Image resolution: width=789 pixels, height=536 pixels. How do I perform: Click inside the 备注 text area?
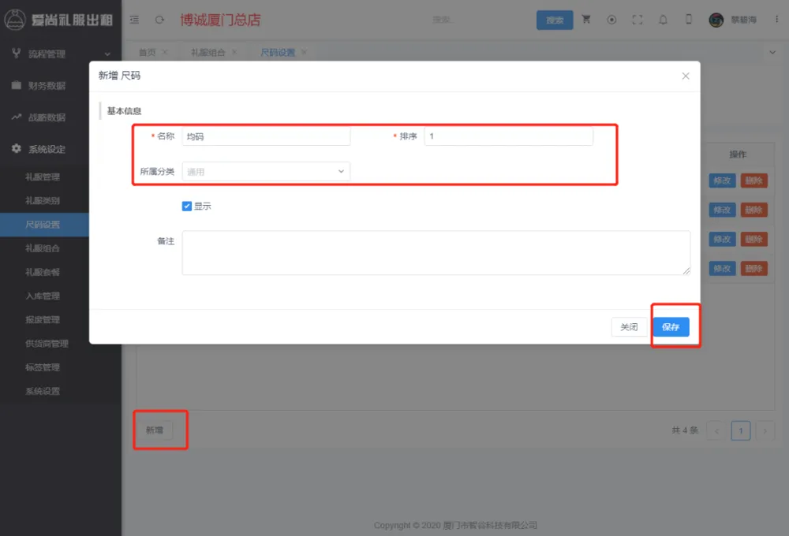(x=436, y=252)
